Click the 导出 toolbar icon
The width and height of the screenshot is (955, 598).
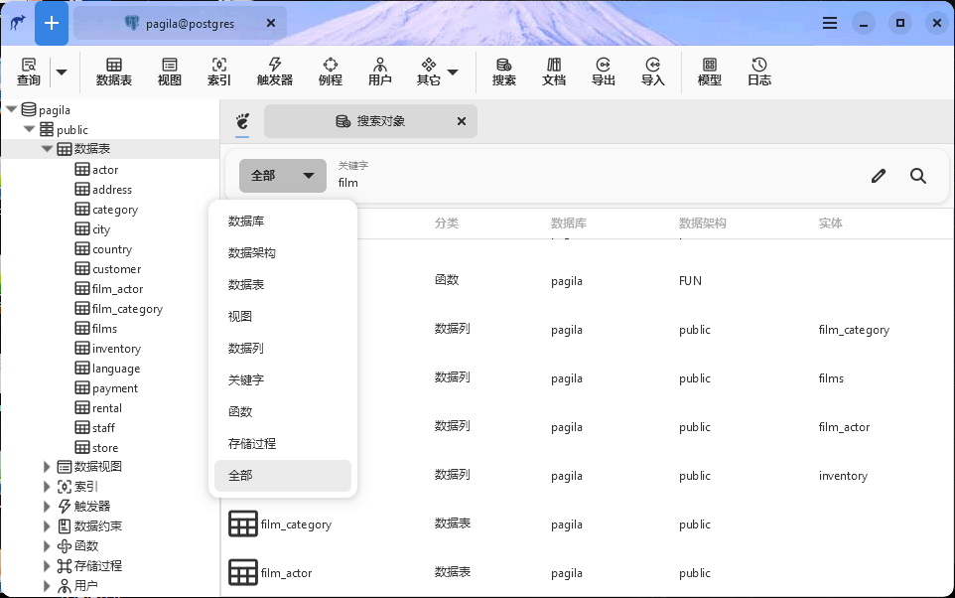(x=603, y=72)
